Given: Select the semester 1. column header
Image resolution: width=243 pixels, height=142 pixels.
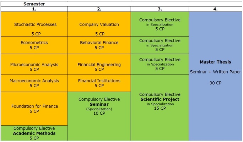Looking at the screenshot, I should (34, 9).
